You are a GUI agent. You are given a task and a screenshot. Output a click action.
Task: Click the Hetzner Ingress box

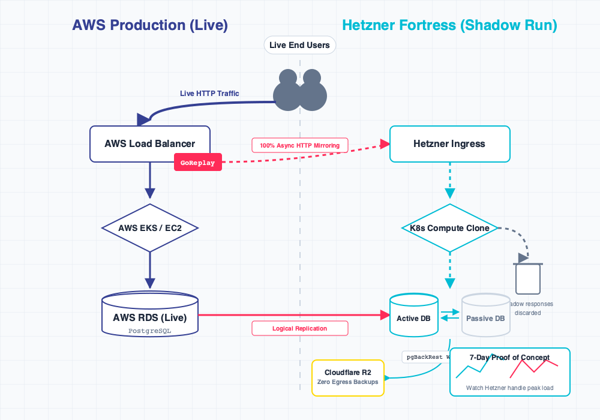pyautogui.click(x=449, y=144)
